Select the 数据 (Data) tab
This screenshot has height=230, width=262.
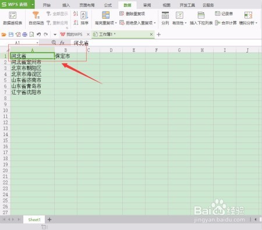128,5
